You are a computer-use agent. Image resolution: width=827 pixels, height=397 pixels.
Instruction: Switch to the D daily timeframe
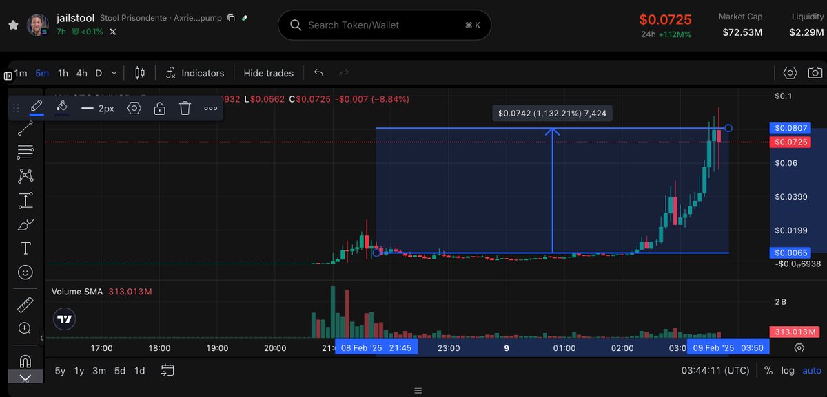pyautogui.click(x=99, y=73)
